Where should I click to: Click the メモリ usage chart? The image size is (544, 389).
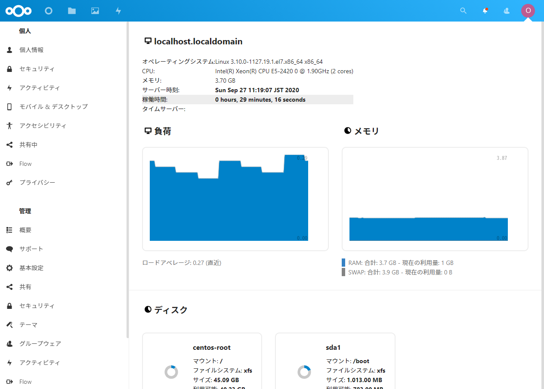[x=435, y=199]
